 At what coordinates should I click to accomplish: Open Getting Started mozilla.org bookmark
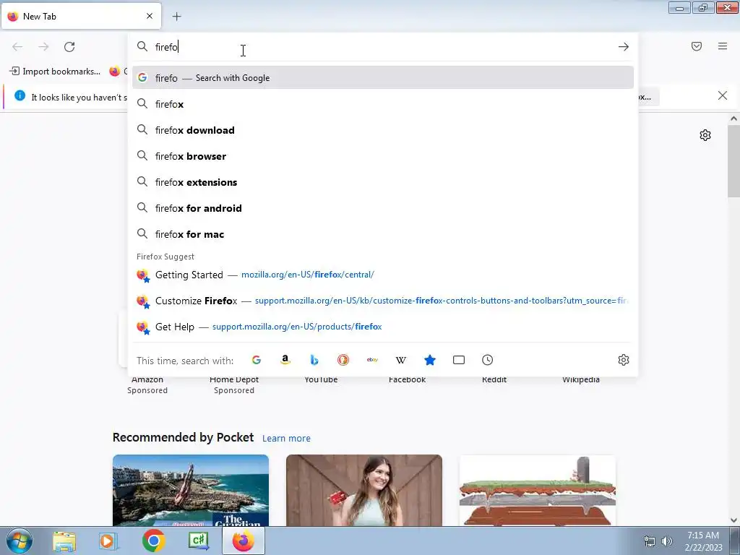pos(383,275)
